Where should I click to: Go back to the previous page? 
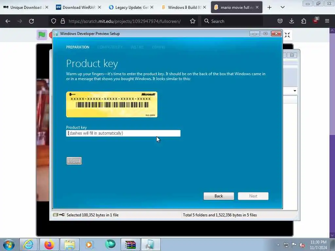tap(8, 21)
